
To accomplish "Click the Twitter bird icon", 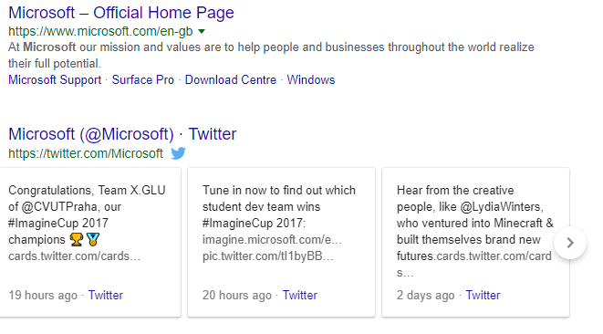I will point(178,153).
